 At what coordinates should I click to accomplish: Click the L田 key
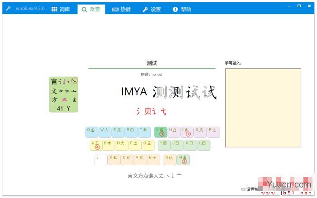click(x=204, y=145)
